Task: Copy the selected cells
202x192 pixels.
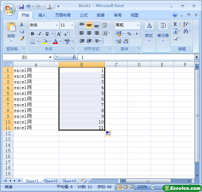Action: click(x=21, y=31)
